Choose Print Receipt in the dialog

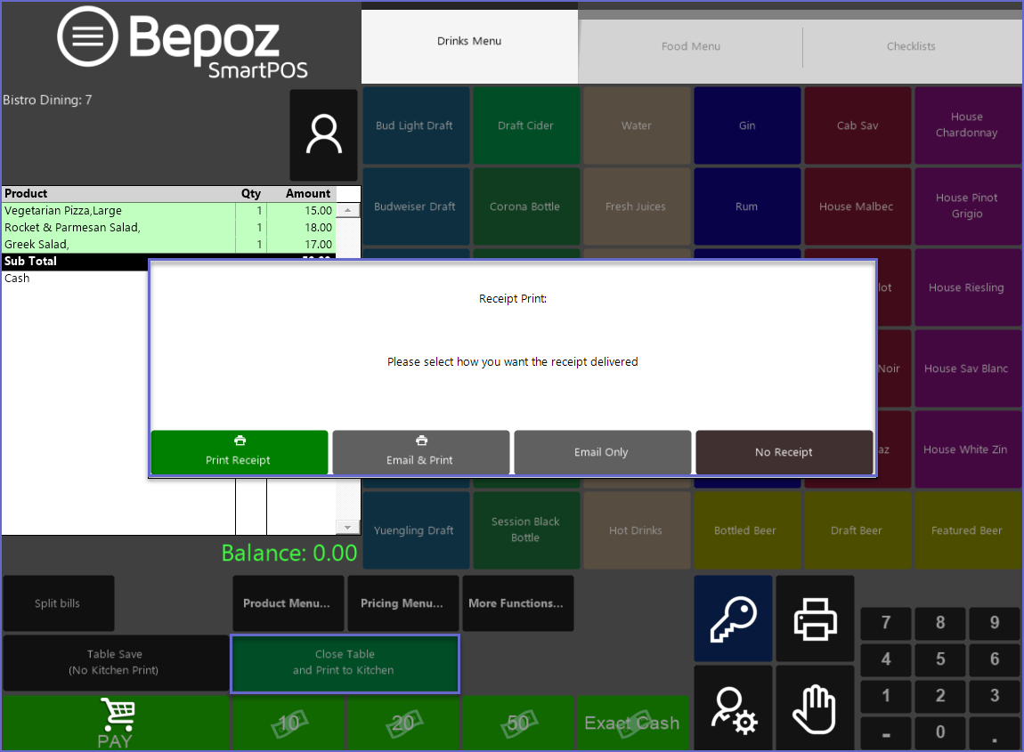[239, 452]
